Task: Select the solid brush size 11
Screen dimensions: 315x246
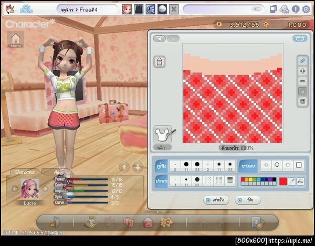Action: pyautogui.click(x=186, y=166)
